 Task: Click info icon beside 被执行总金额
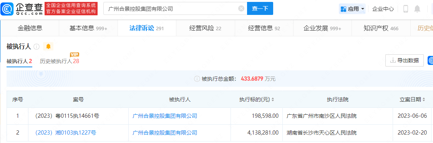197,79
